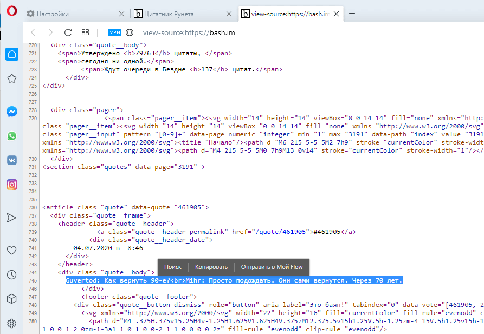This screenshot has height=334, width=484.
Task: Switch to the Настройки tab
Action: [75, 14]
